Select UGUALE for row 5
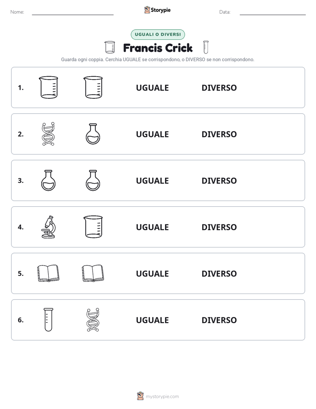Screen dimensions: 316x409 pyautogui.click(x=152, y=274)
